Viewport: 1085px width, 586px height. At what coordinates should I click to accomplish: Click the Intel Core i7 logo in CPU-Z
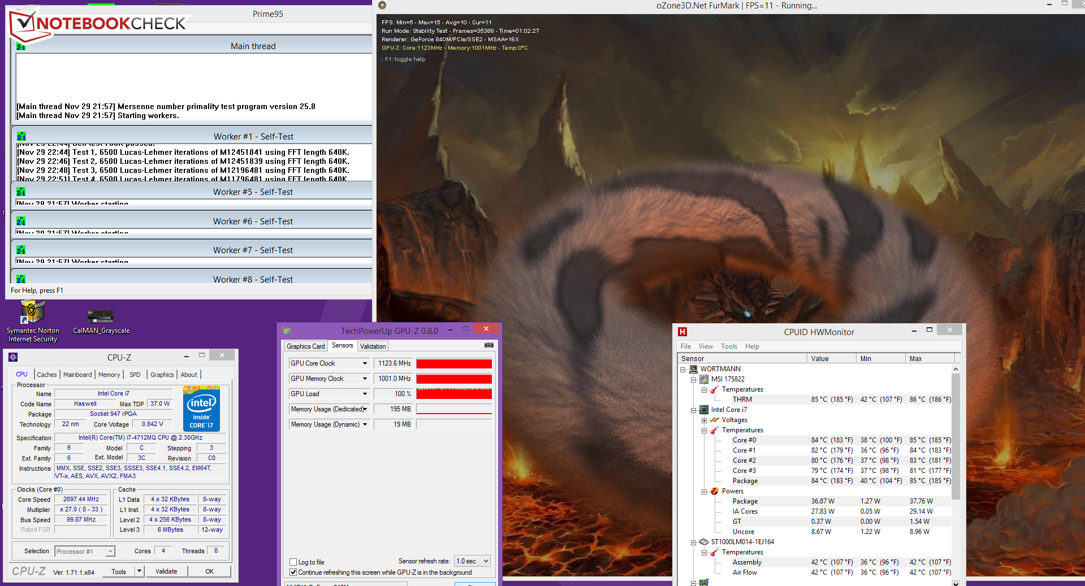click(x=201, y=409)
